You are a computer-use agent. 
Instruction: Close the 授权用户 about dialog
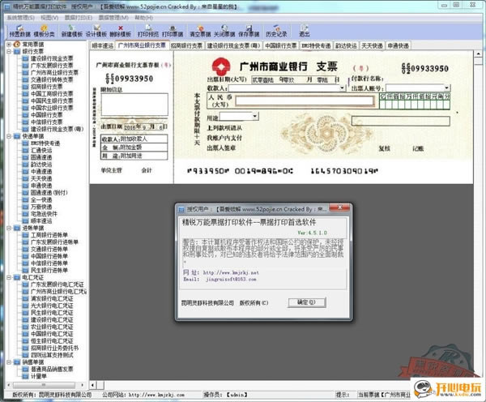(339, 207)
